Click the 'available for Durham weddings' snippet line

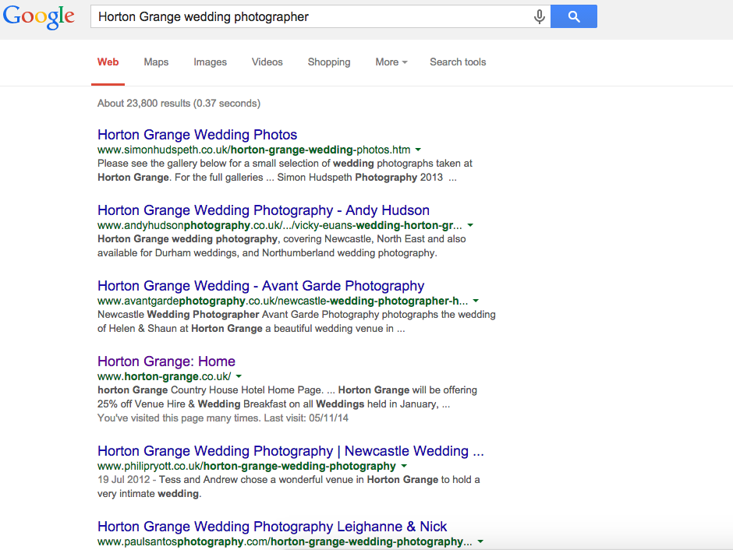[267, 253]
